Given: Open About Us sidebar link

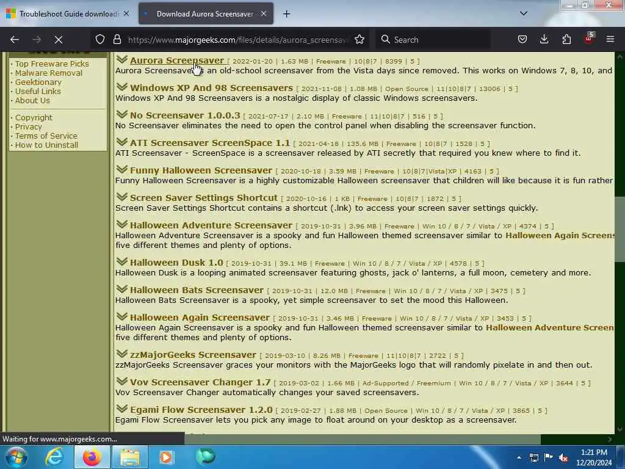Looking at the screenshot, I should tap(32, 101).
